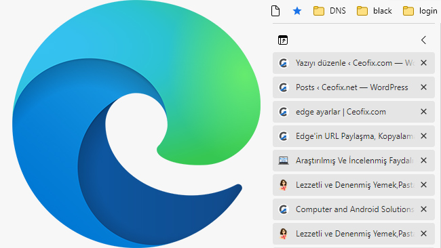This screenshot has width=441, height=248.
Task: Open the login bookmarks folder
Action: click(420, 11)
